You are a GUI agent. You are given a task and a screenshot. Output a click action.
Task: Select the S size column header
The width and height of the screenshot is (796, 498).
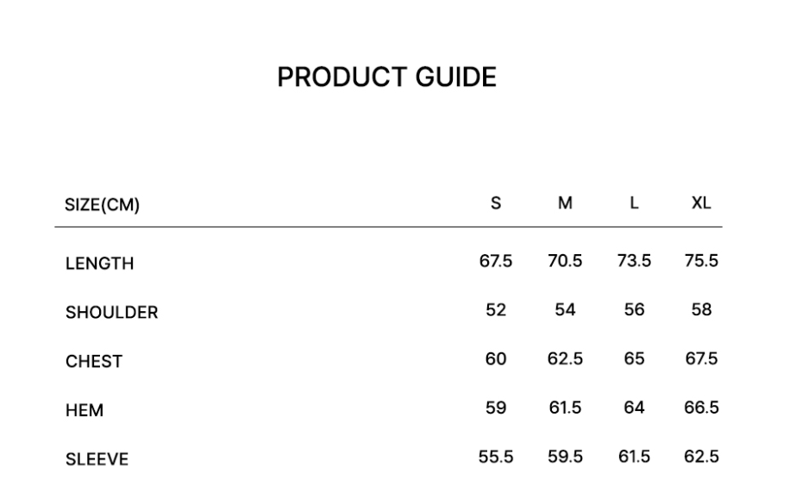[496, 203]
